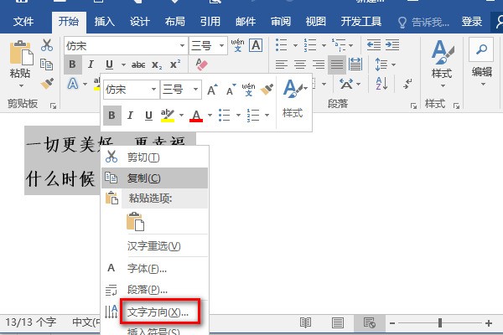503x335 pixels.
Task: Click align left icon in ribbon
Action: 282,64
